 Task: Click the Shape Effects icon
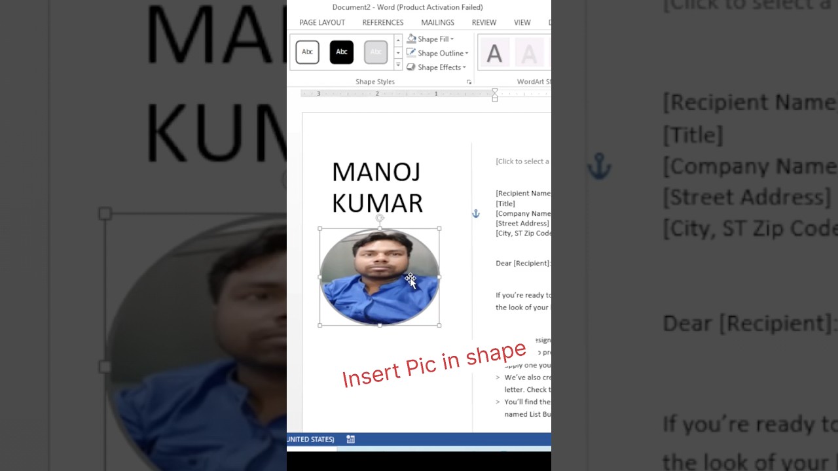[x=411, y=67]
